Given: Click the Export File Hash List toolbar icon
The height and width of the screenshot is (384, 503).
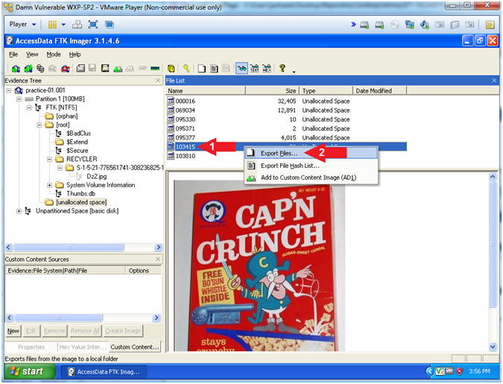Looking at the screenshot, I should point(214,69).
